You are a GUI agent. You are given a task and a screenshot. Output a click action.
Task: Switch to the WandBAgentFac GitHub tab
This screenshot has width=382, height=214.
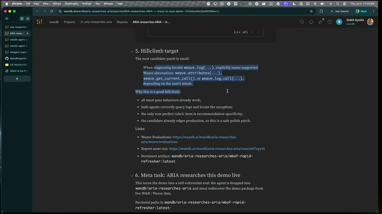click(17, 58)
